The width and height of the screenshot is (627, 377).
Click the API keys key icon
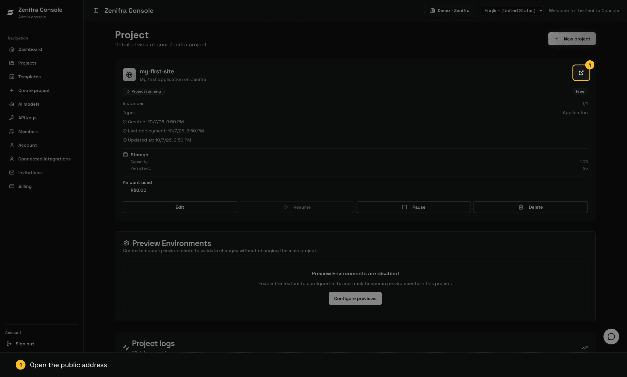12,118
